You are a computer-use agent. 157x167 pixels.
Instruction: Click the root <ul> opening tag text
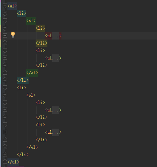pos(12,6)
